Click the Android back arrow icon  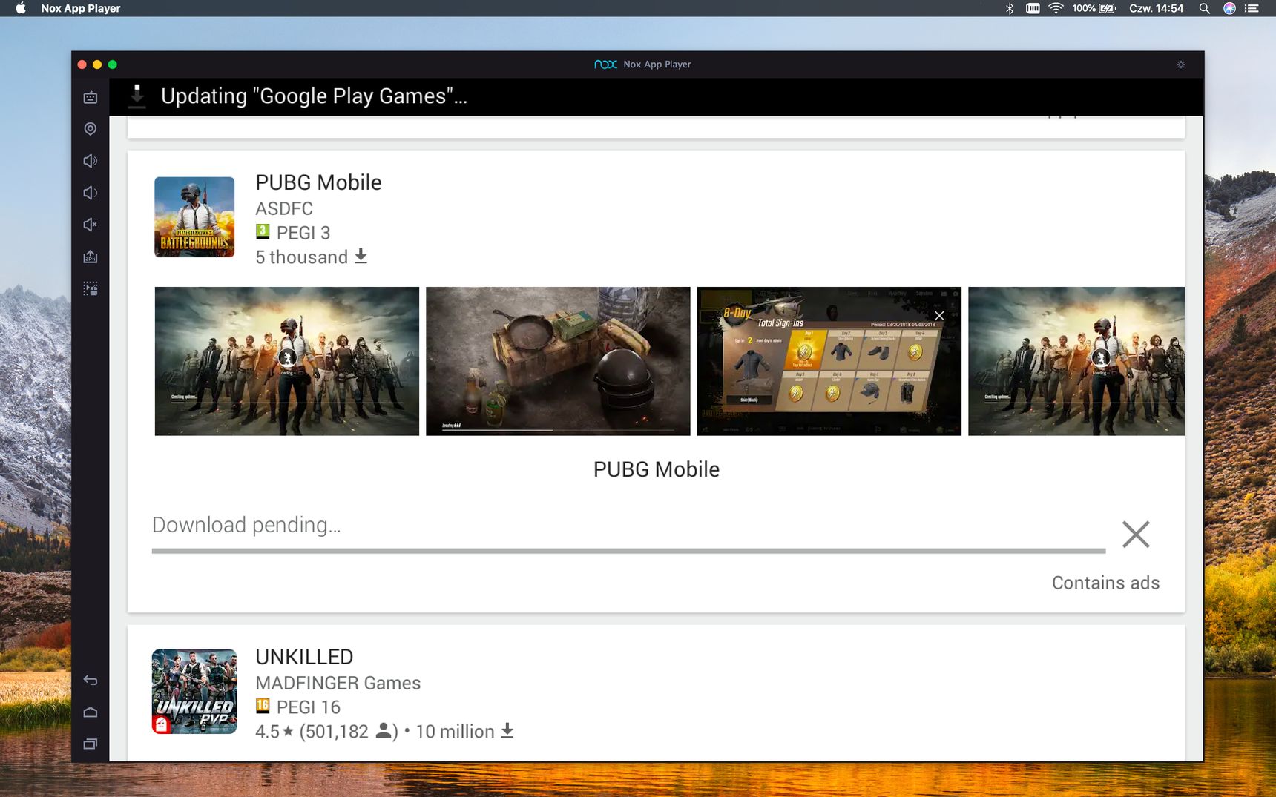tap(91, 680)
